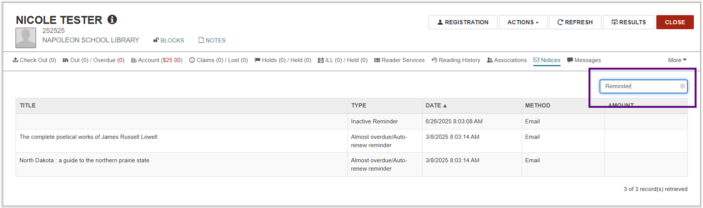Open the Registration button
Screen dimensions: 703x208
pos(463,22)
